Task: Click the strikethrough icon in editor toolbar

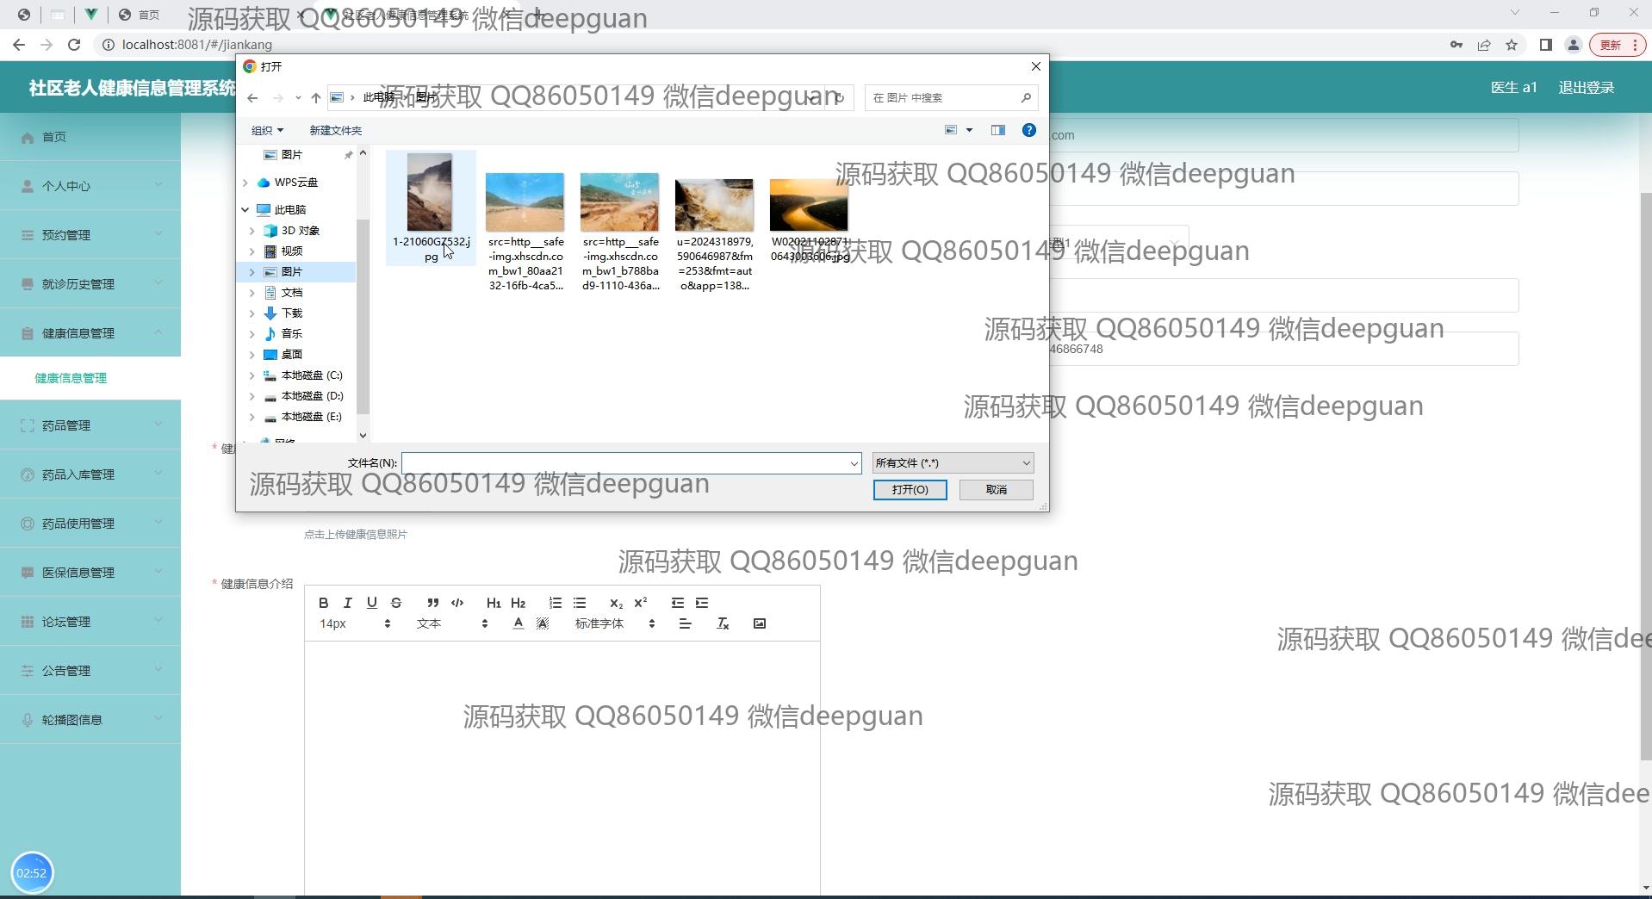Action: pyautogui.click(x=396, y=603)
